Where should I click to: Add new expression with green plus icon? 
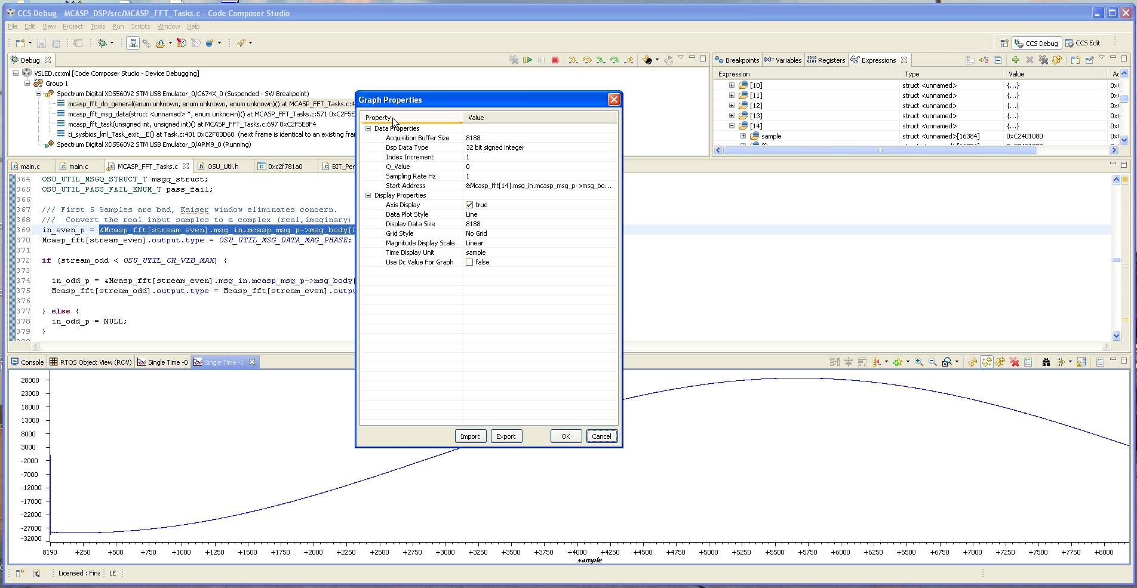[x=1015, y=60]
